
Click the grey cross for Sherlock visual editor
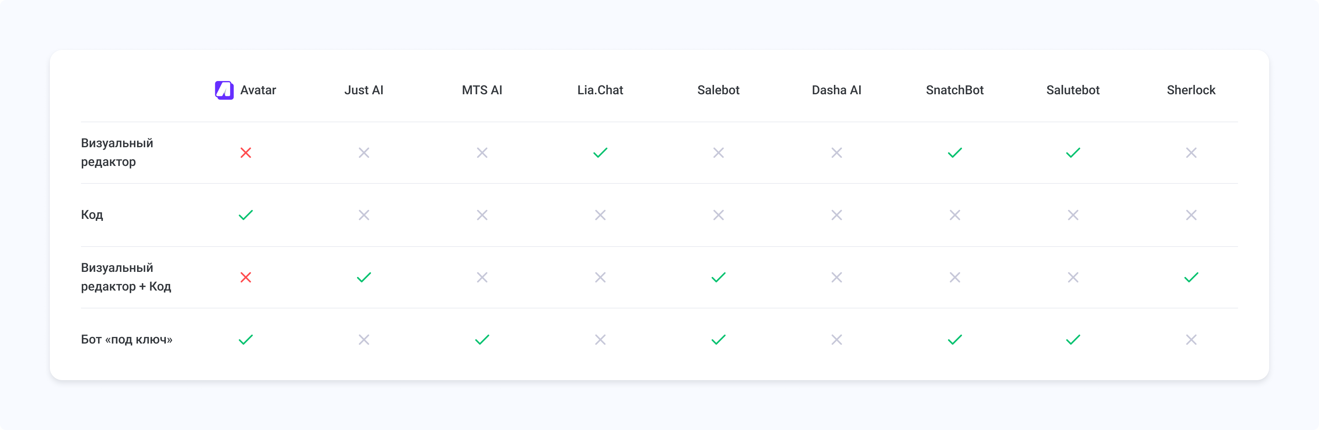click(1191, 153)
